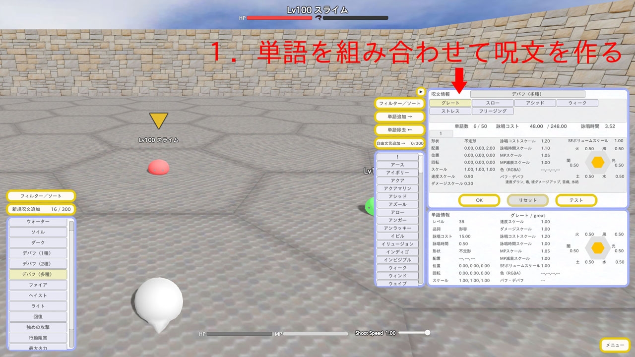Select spell word chip ストレス

click(x=450, y=111)
